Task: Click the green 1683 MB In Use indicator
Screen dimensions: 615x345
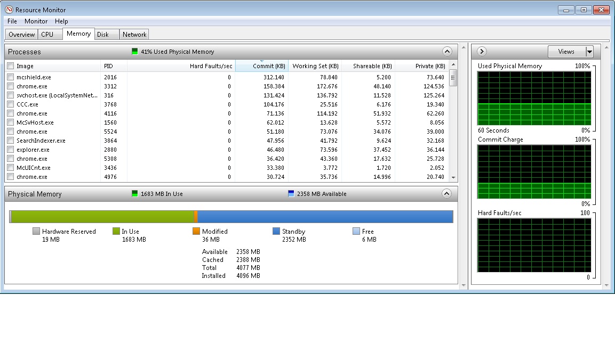Action: pyautogui.click(x=135, y=193)
